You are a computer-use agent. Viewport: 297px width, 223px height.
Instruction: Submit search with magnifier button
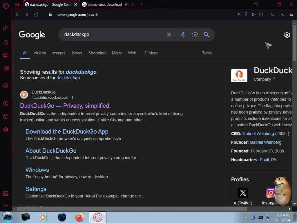[206, 35]
